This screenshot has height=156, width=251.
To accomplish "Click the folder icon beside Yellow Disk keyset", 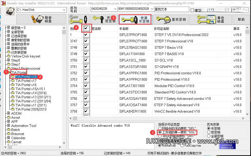I will click(9, 56).
